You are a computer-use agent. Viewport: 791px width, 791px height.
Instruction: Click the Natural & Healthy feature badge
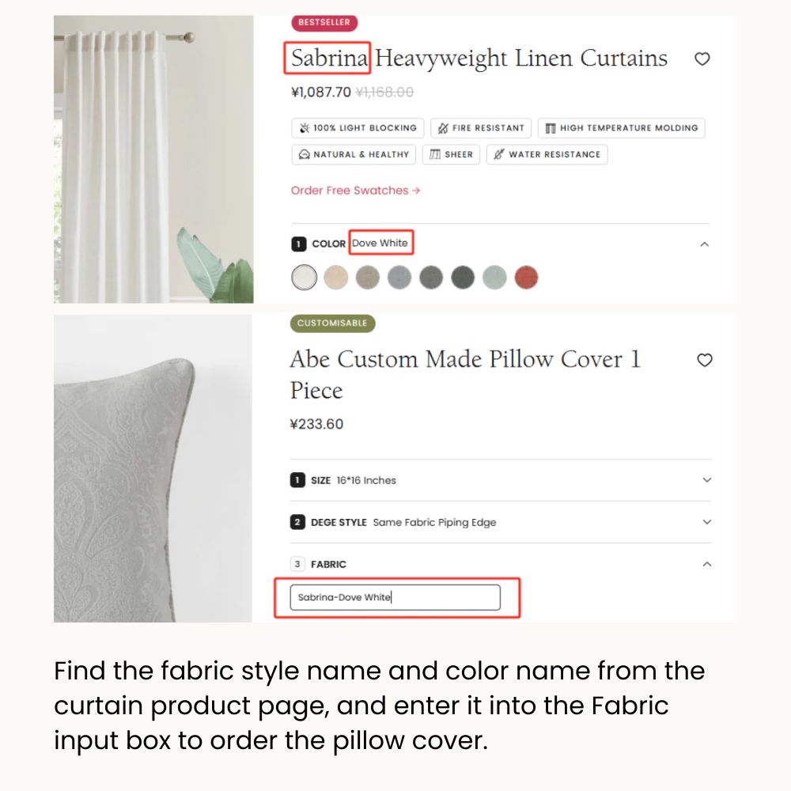click(x=353, y=154)
